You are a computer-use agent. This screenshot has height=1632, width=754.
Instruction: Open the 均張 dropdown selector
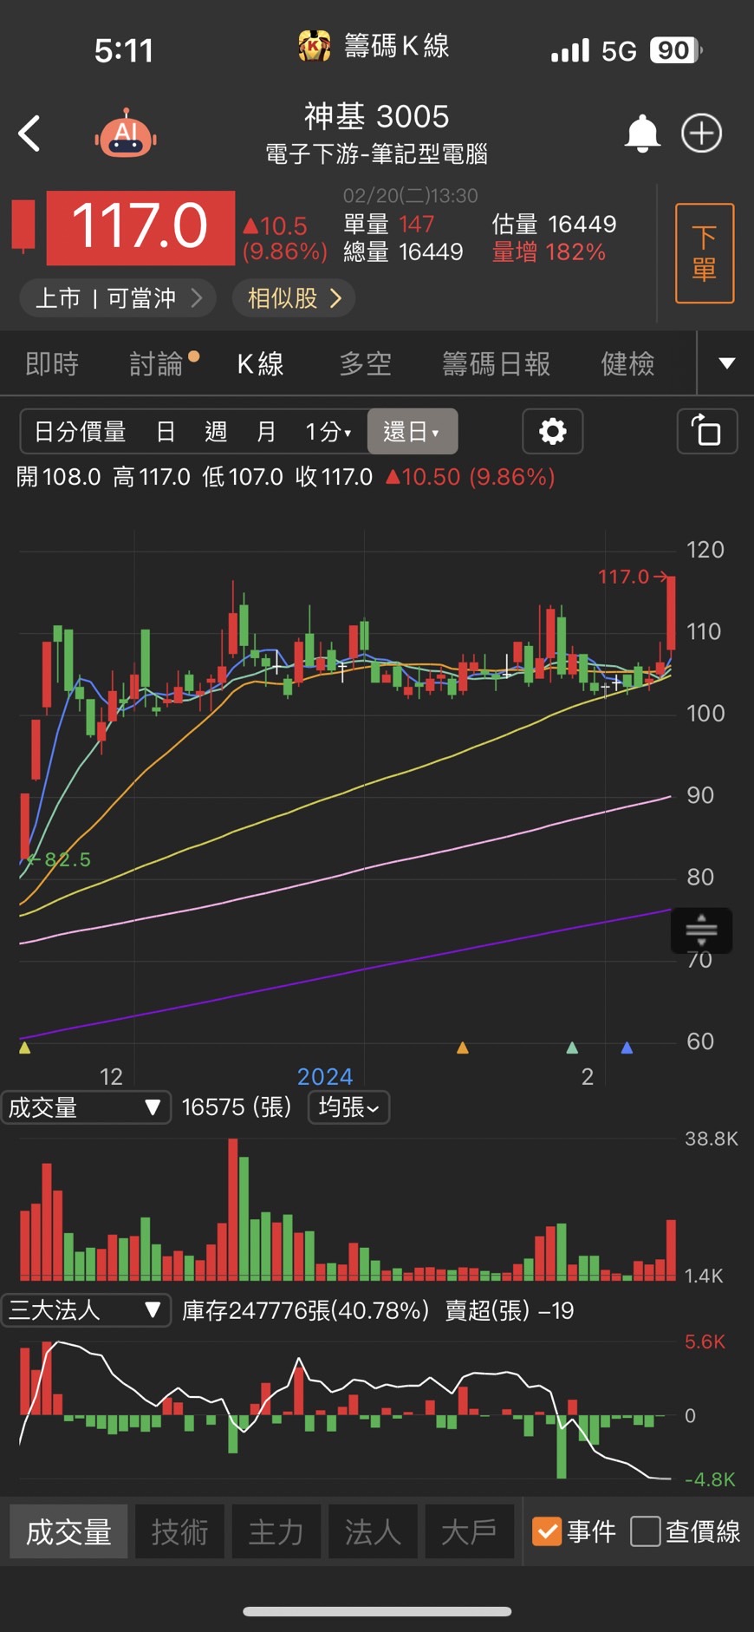coord(348,1107)
